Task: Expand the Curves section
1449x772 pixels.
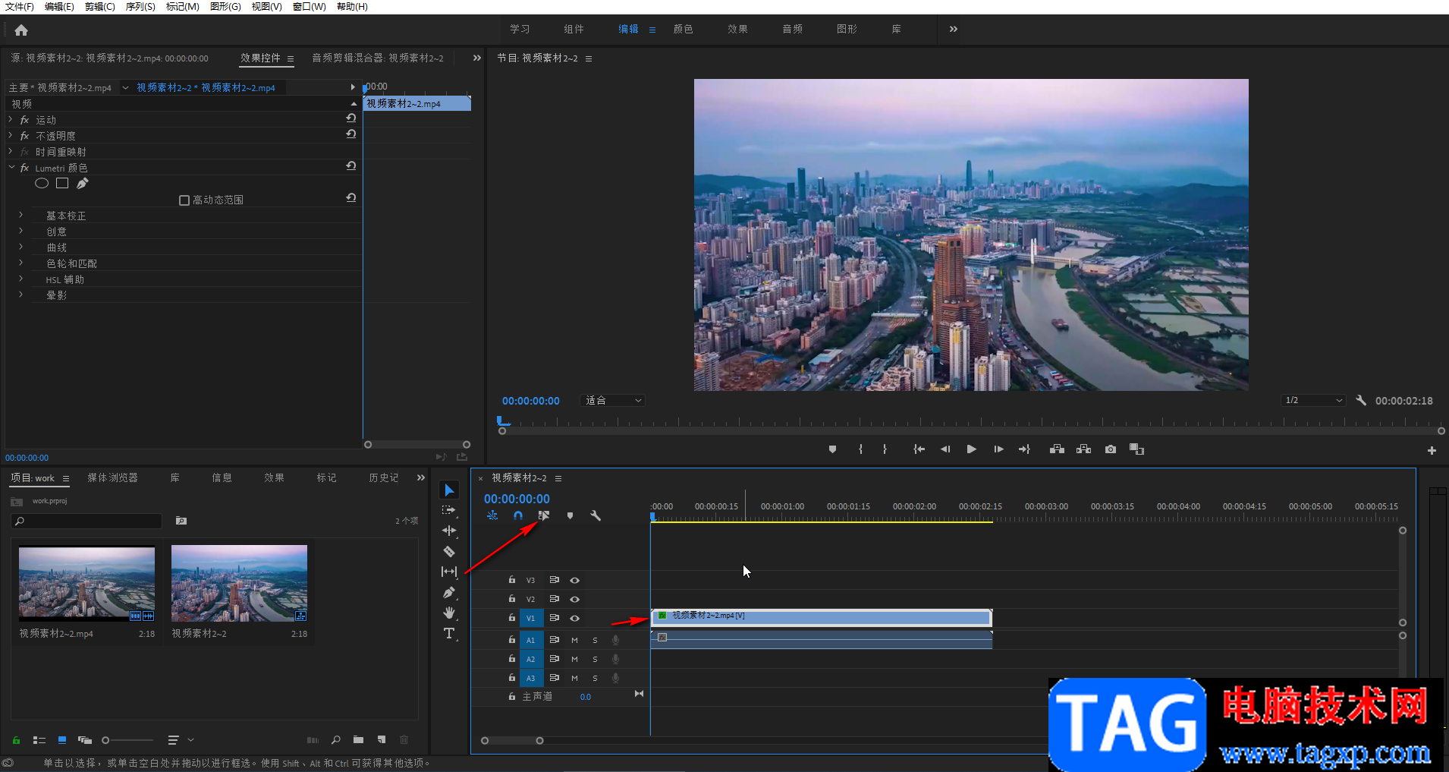Action: click(21, 247)
